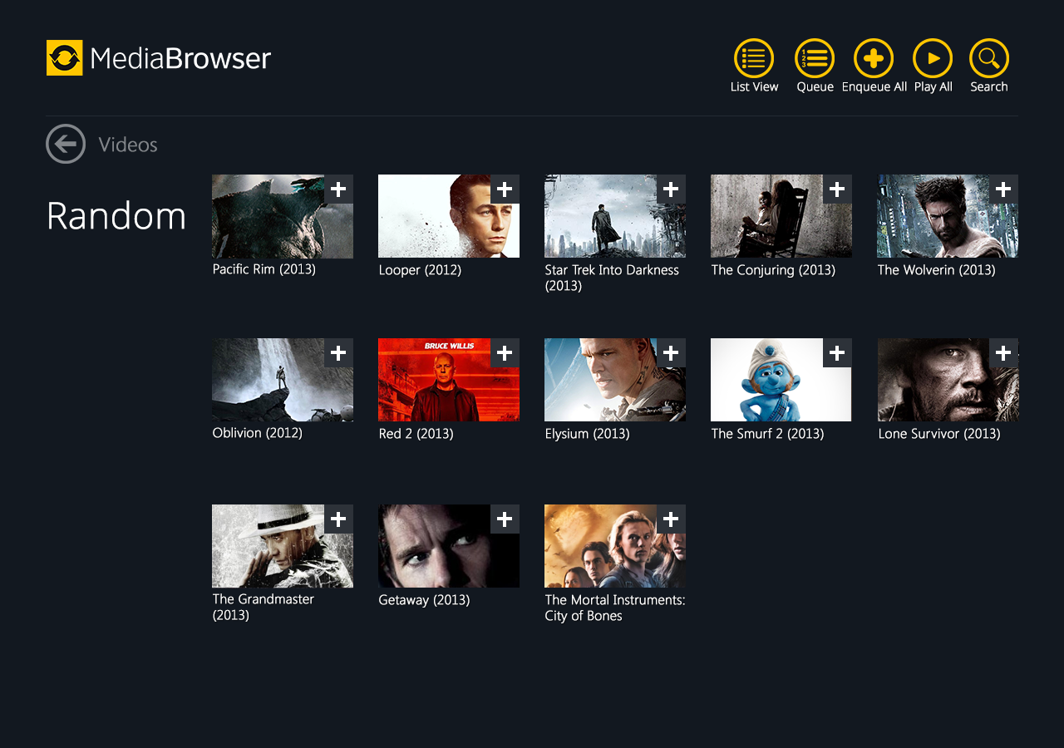This screenshot has height=748, width=1064.
Task: Open the Search tool
Action: tap(989, 58)
